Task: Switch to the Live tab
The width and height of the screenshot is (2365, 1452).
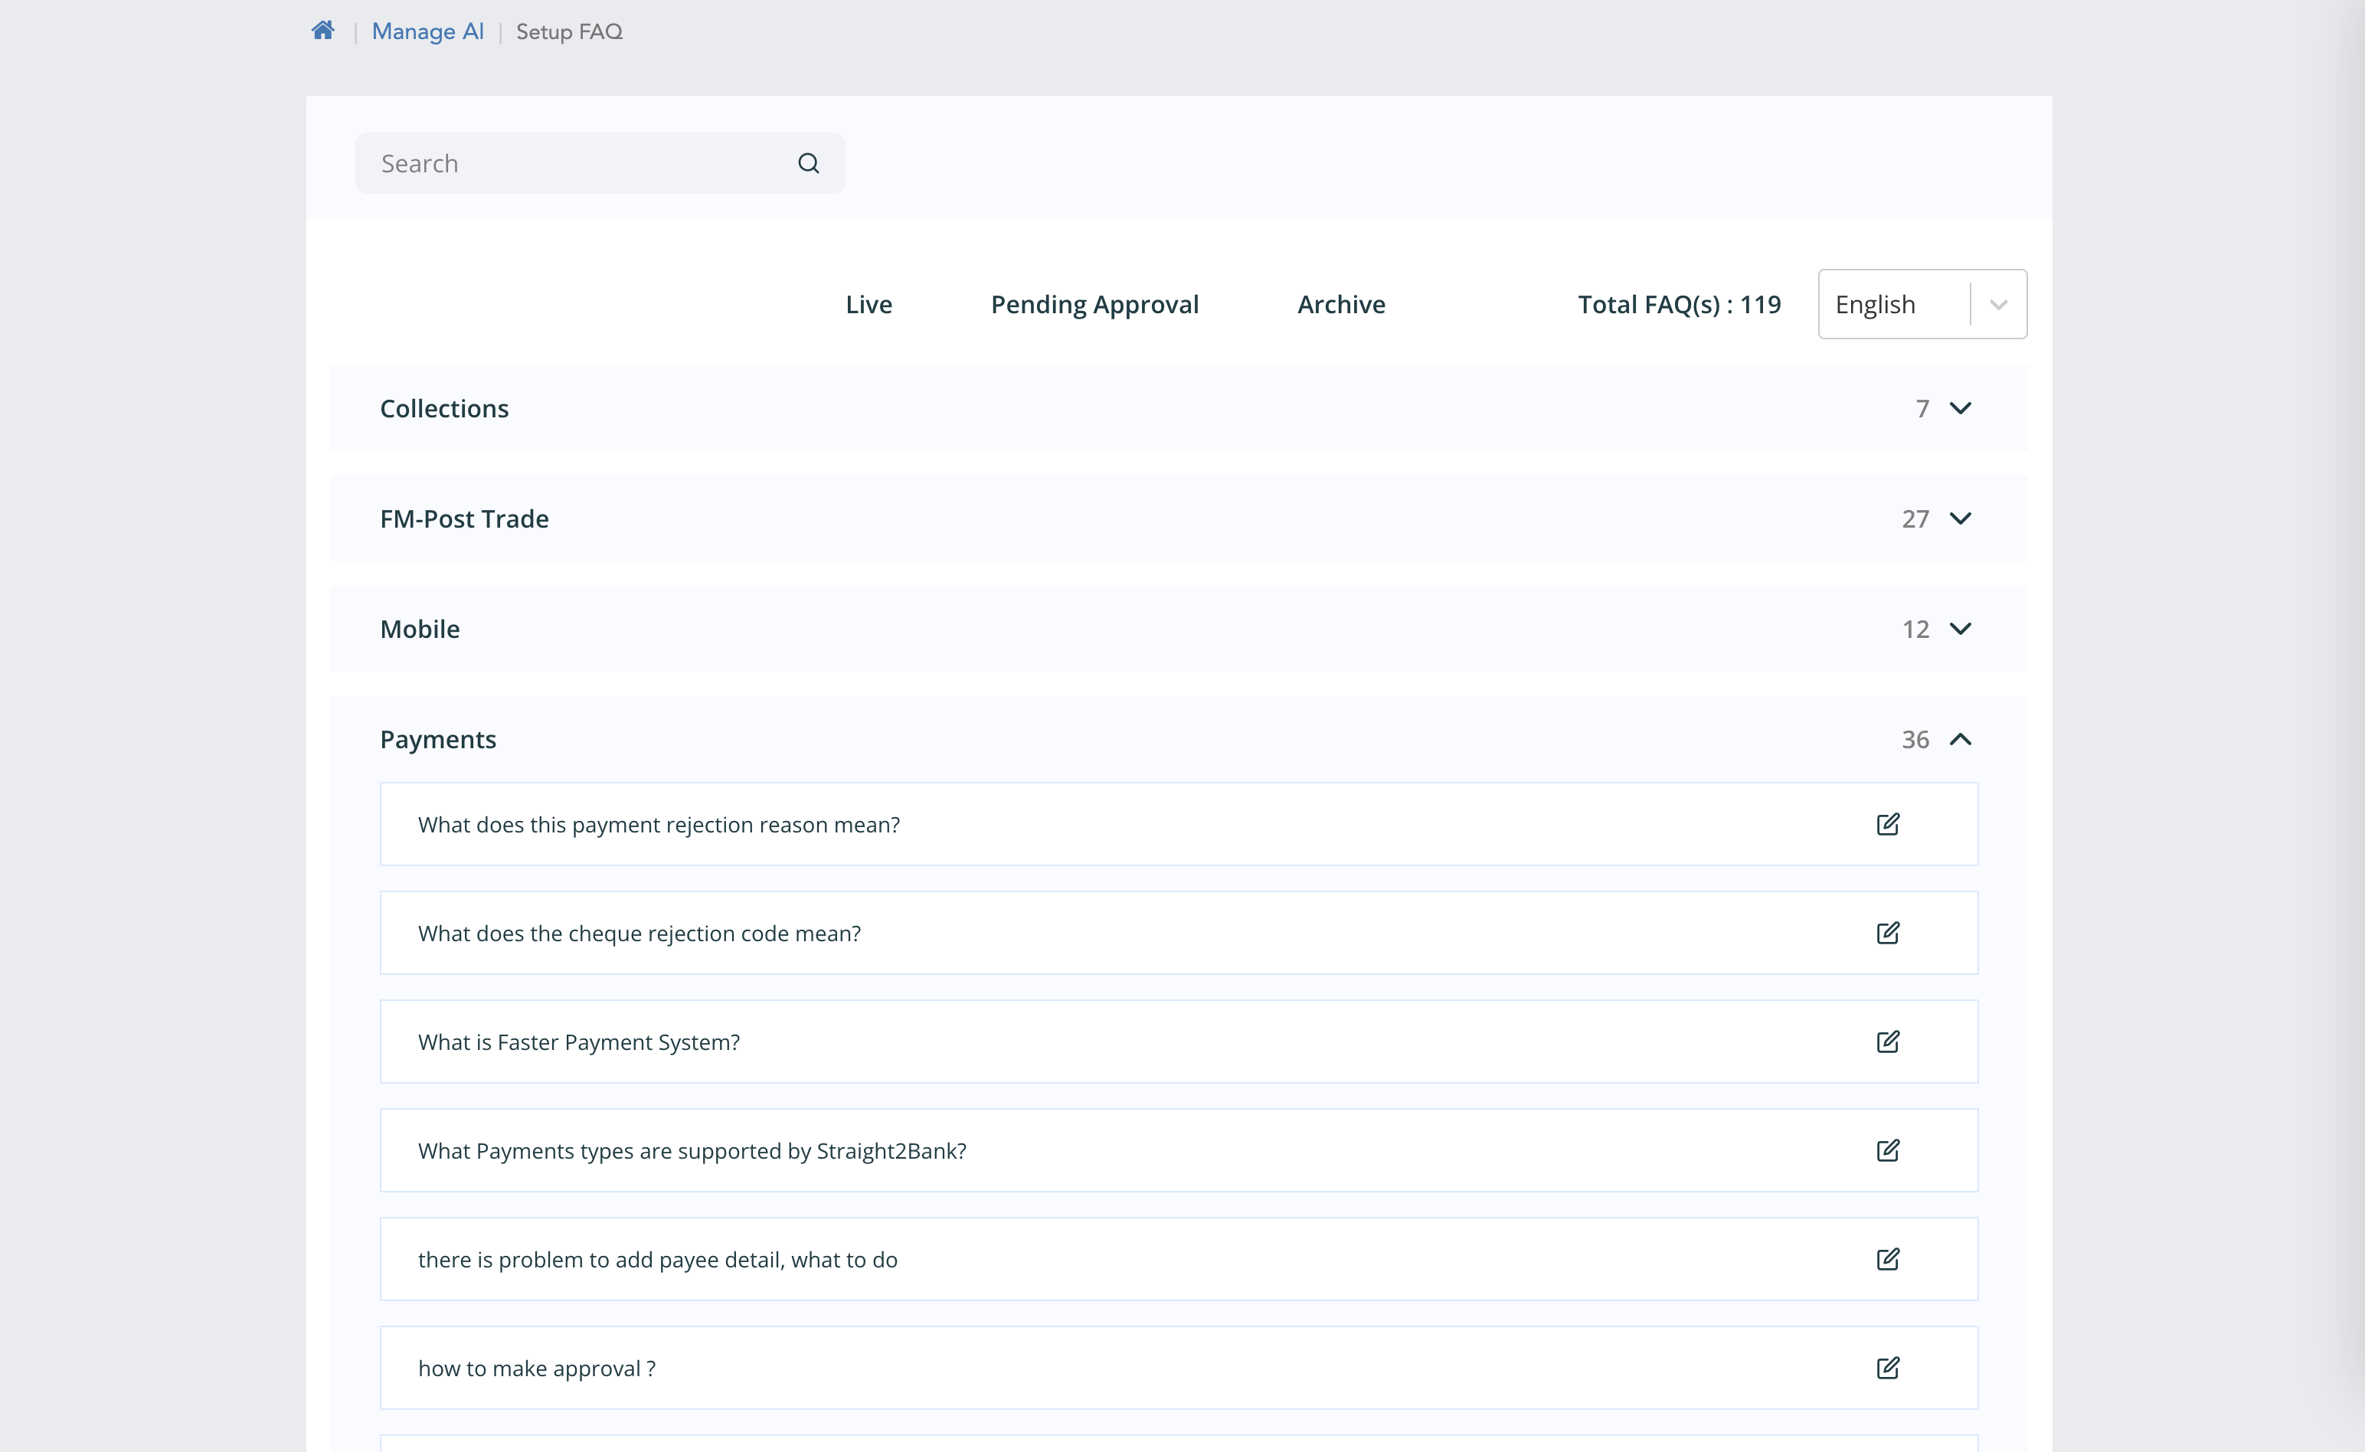Action: coord(869,305)
